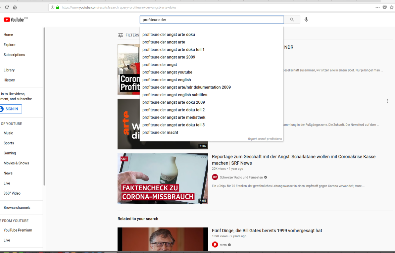Open Schweizer Radio und Fernsehen channel avatar
Screen dimensions: 395x253
(x=215, y=177)
